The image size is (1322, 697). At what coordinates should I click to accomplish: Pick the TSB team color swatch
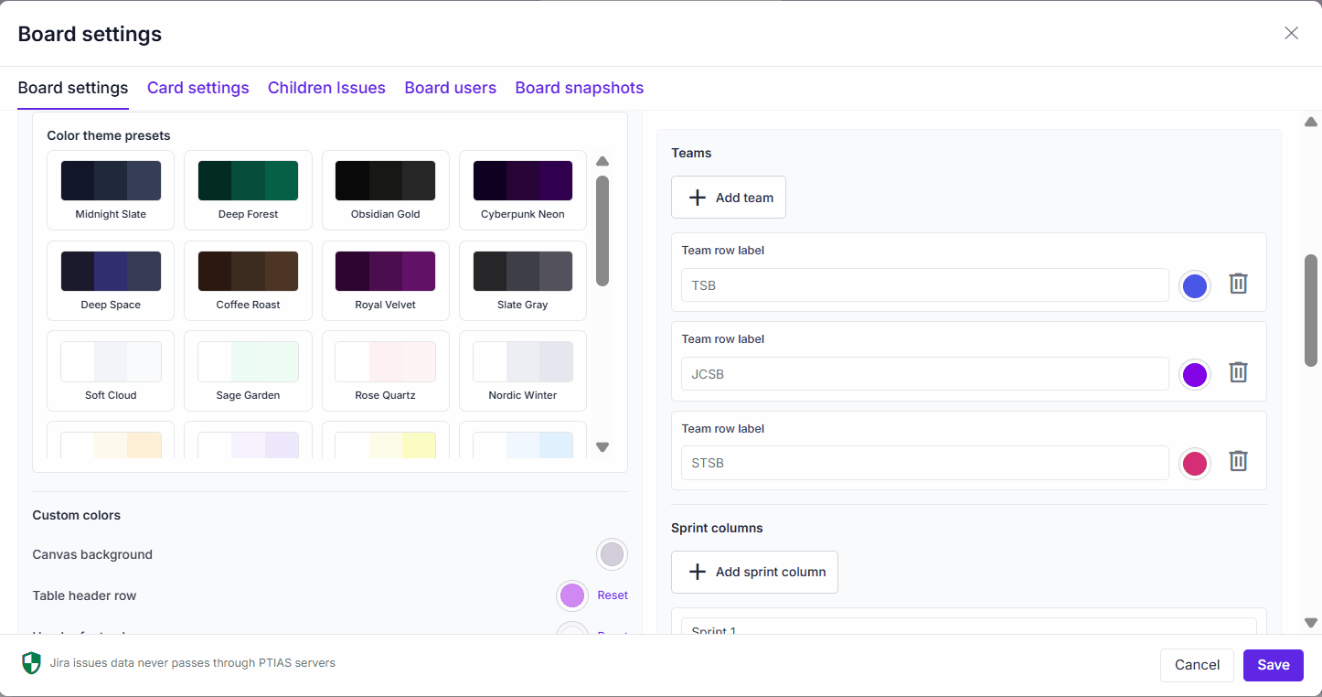1195,286
